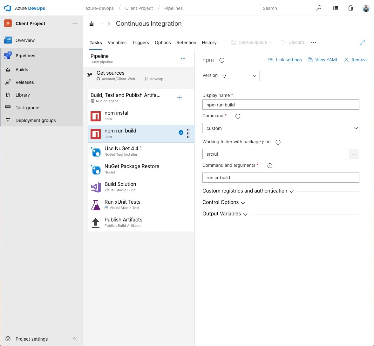The width and height of the screenshot is (374, 346).
Task: Click the work items list icon in header
Action: 336,8
